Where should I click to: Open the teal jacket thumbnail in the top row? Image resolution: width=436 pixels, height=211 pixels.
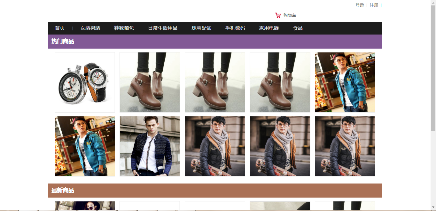pos(345,82)
